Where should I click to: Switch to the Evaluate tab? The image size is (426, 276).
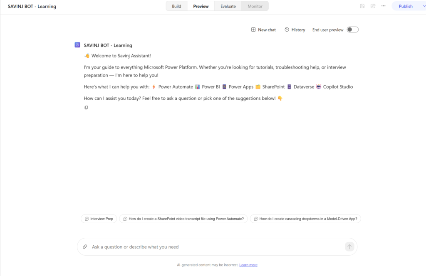228,6
